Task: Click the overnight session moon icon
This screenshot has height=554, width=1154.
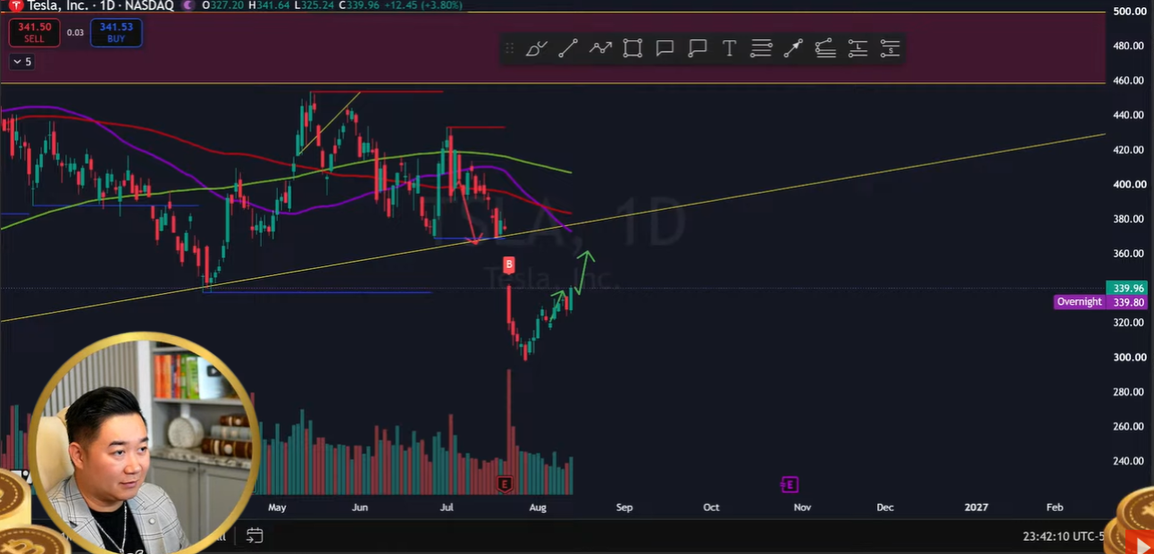Action: (186, 5)
